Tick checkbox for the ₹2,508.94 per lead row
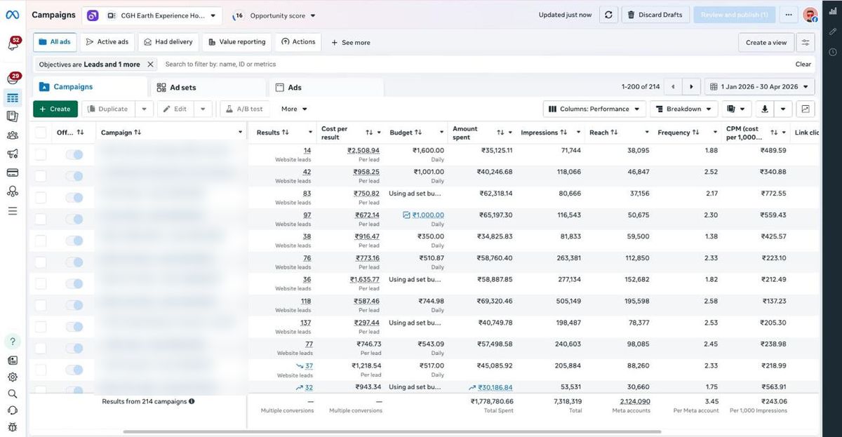842x437 pixels. tap(41, 154)
